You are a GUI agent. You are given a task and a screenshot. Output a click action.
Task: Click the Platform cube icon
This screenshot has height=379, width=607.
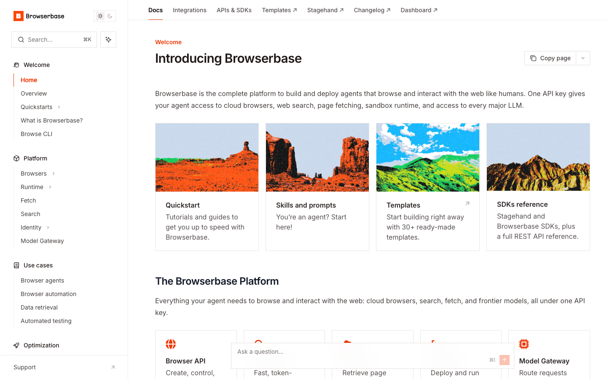pyautogui.click(x=16, y=158)
